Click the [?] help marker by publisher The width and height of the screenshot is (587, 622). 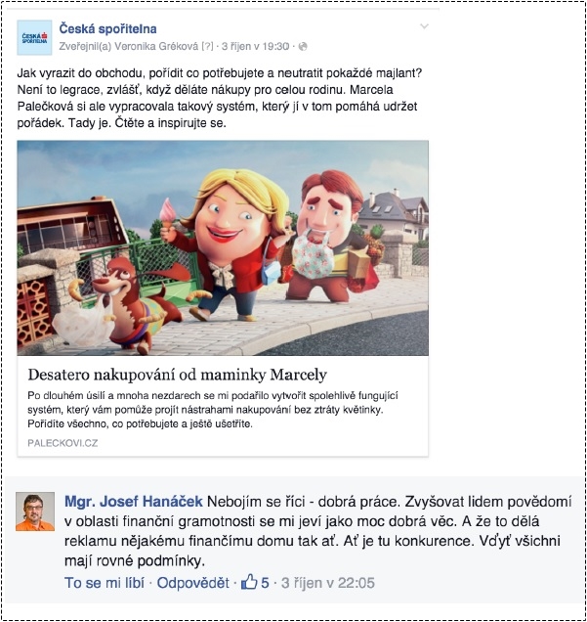pyautogui.click(x=207, y=46)
